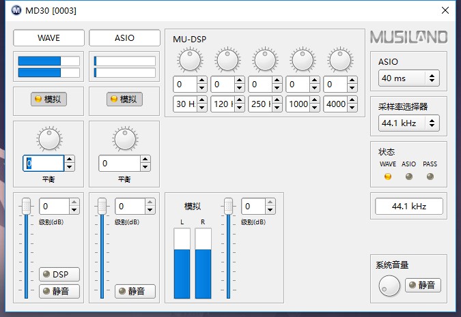Toggle 模拟 output under WAVE
This screenshot has width=461, height=317.
48,100
